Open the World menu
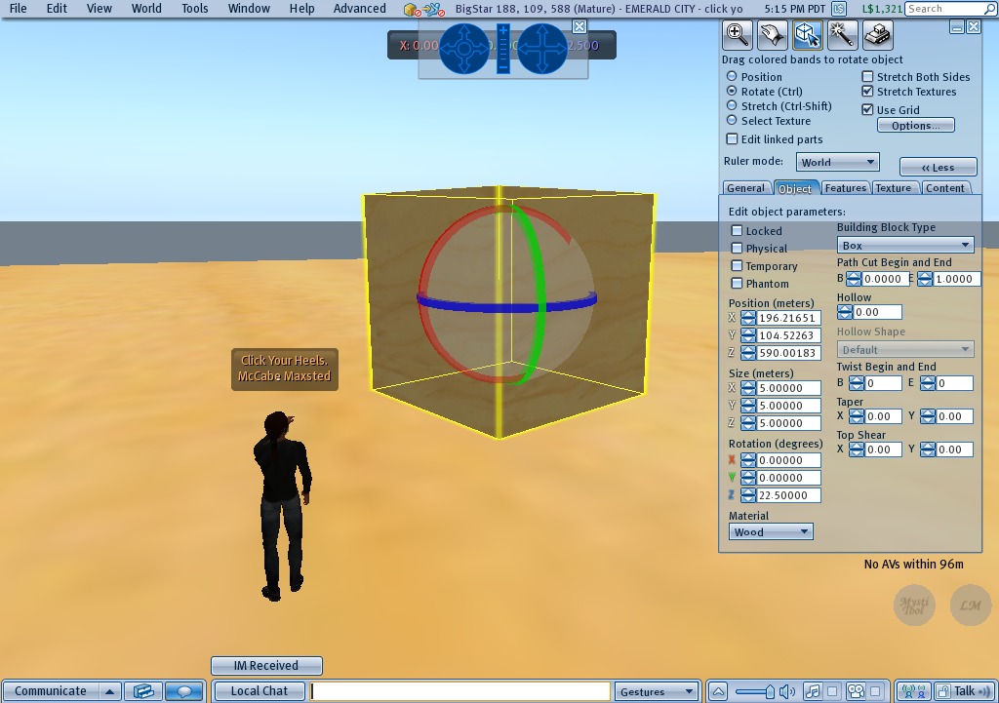Image resolution: width=999 pixels, height=703 pixels. [x=146, y=9]
